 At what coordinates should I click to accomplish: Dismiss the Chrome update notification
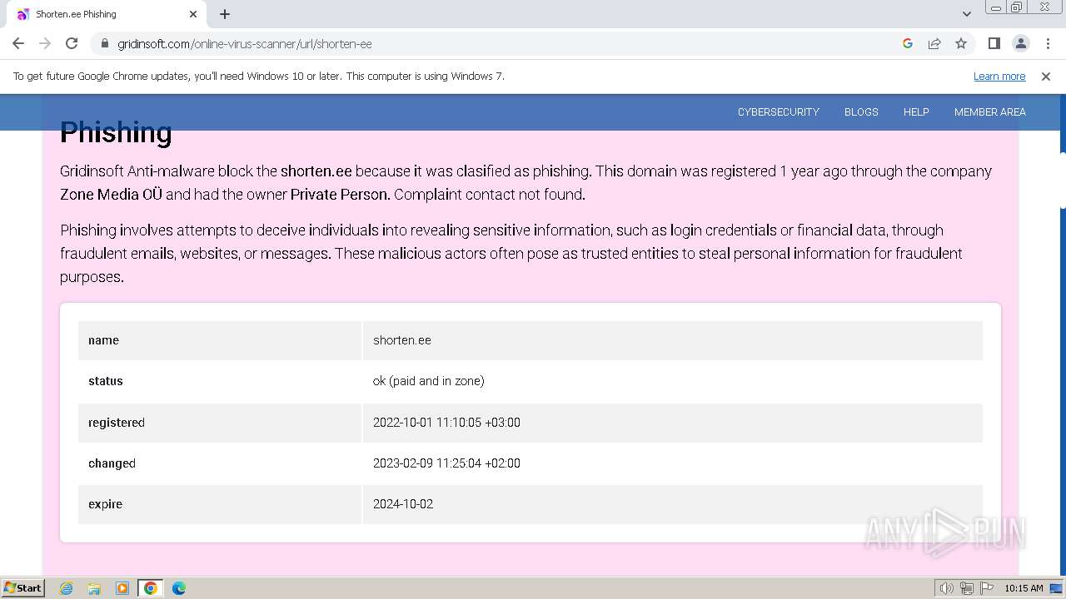(1046, 76)
